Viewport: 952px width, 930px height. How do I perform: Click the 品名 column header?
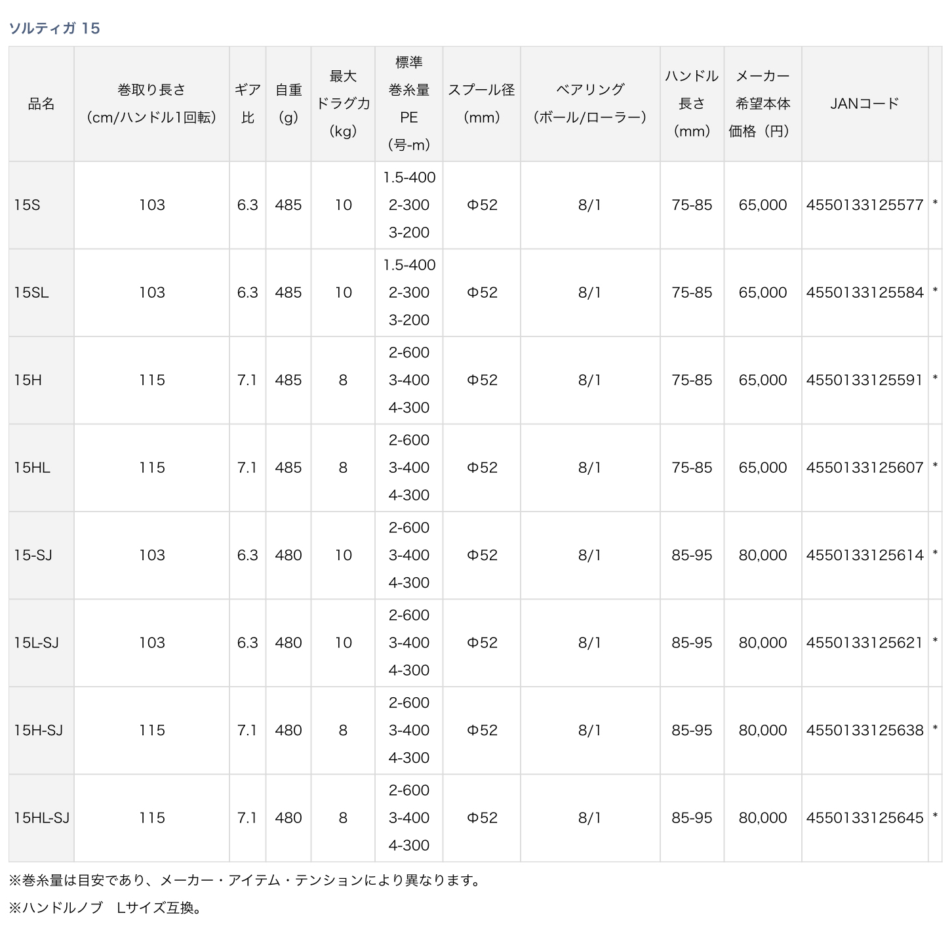41,104
